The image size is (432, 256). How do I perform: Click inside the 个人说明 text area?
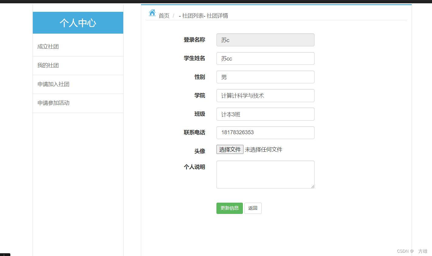tap(265, 175)
